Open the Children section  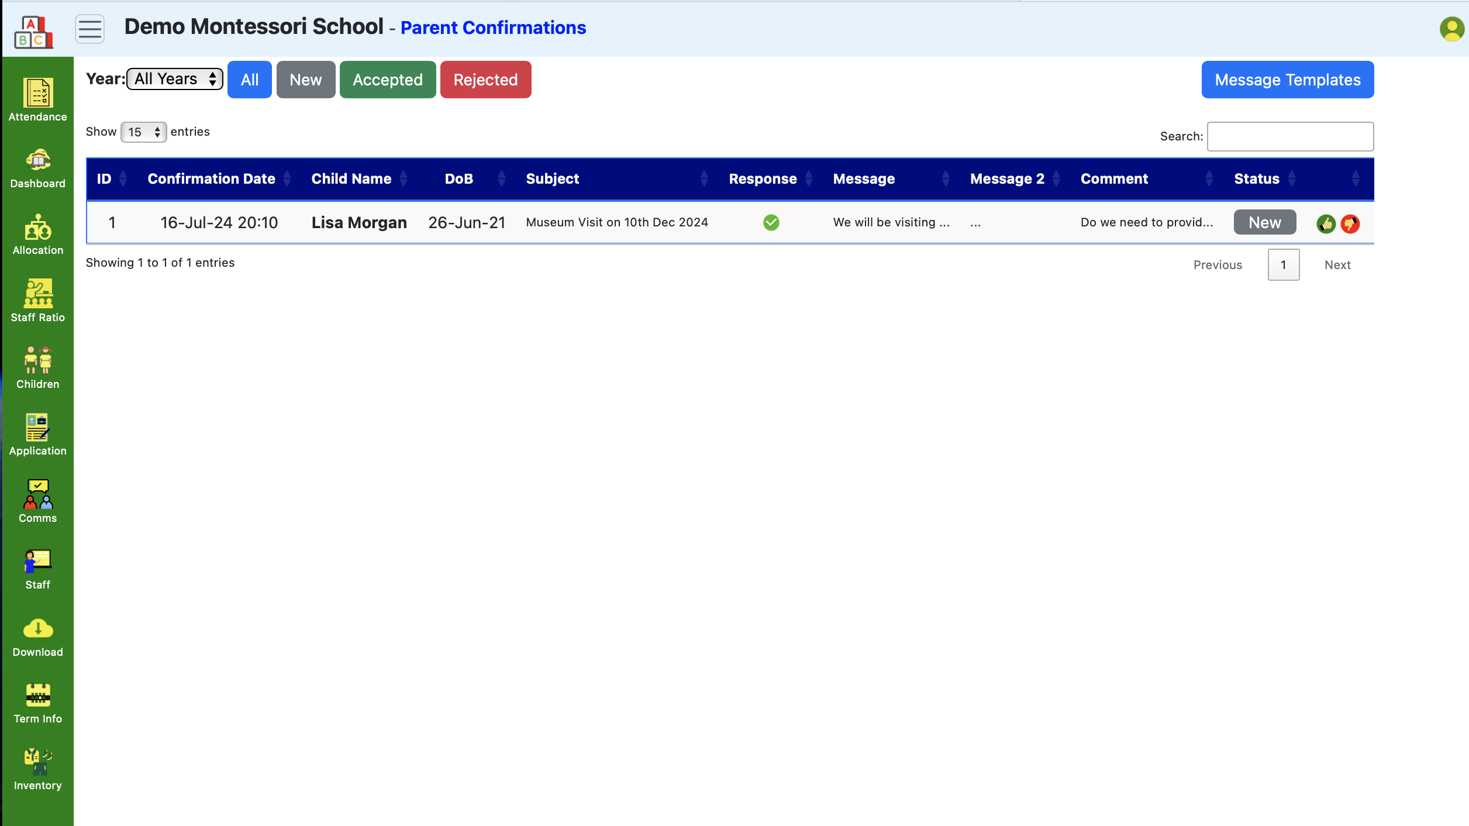tap(37, 367)
